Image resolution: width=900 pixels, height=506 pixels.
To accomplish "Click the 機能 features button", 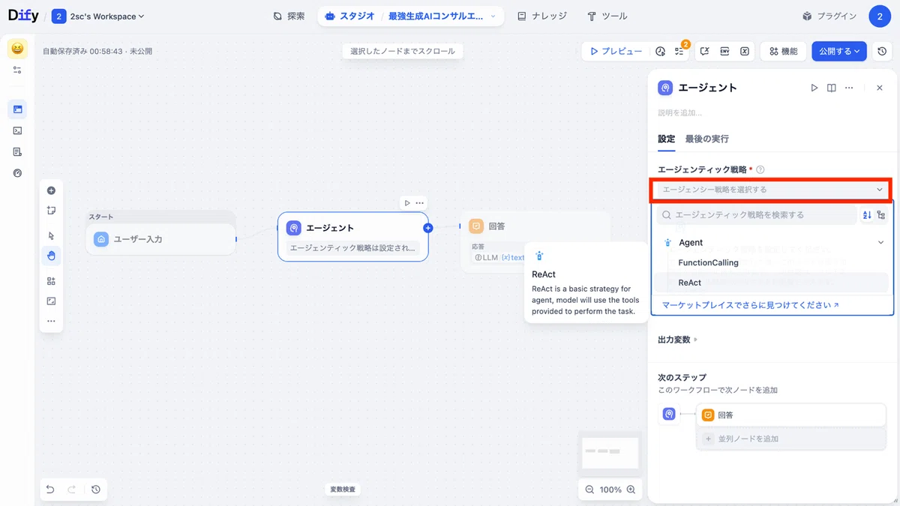I will click(x=783, y=51).
